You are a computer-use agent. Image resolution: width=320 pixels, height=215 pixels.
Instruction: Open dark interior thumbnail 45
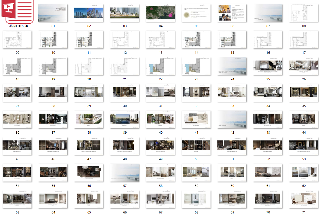(17, 146)
